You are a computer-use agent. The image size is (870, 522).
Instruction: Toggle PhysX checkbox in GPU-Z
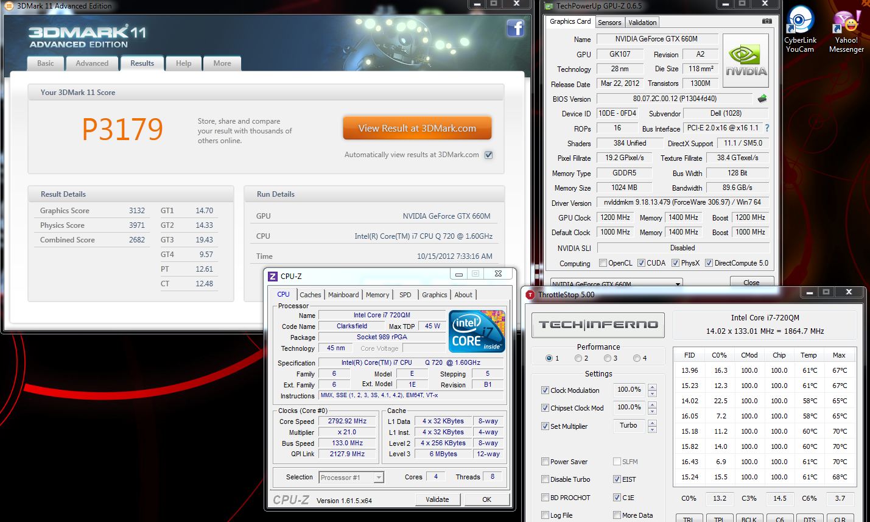coord(675,263)
